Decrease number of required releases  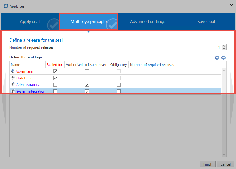coord(224,48)
